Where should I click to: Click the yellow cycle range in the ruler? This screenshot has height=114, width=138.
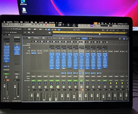(x=89, y=32)
